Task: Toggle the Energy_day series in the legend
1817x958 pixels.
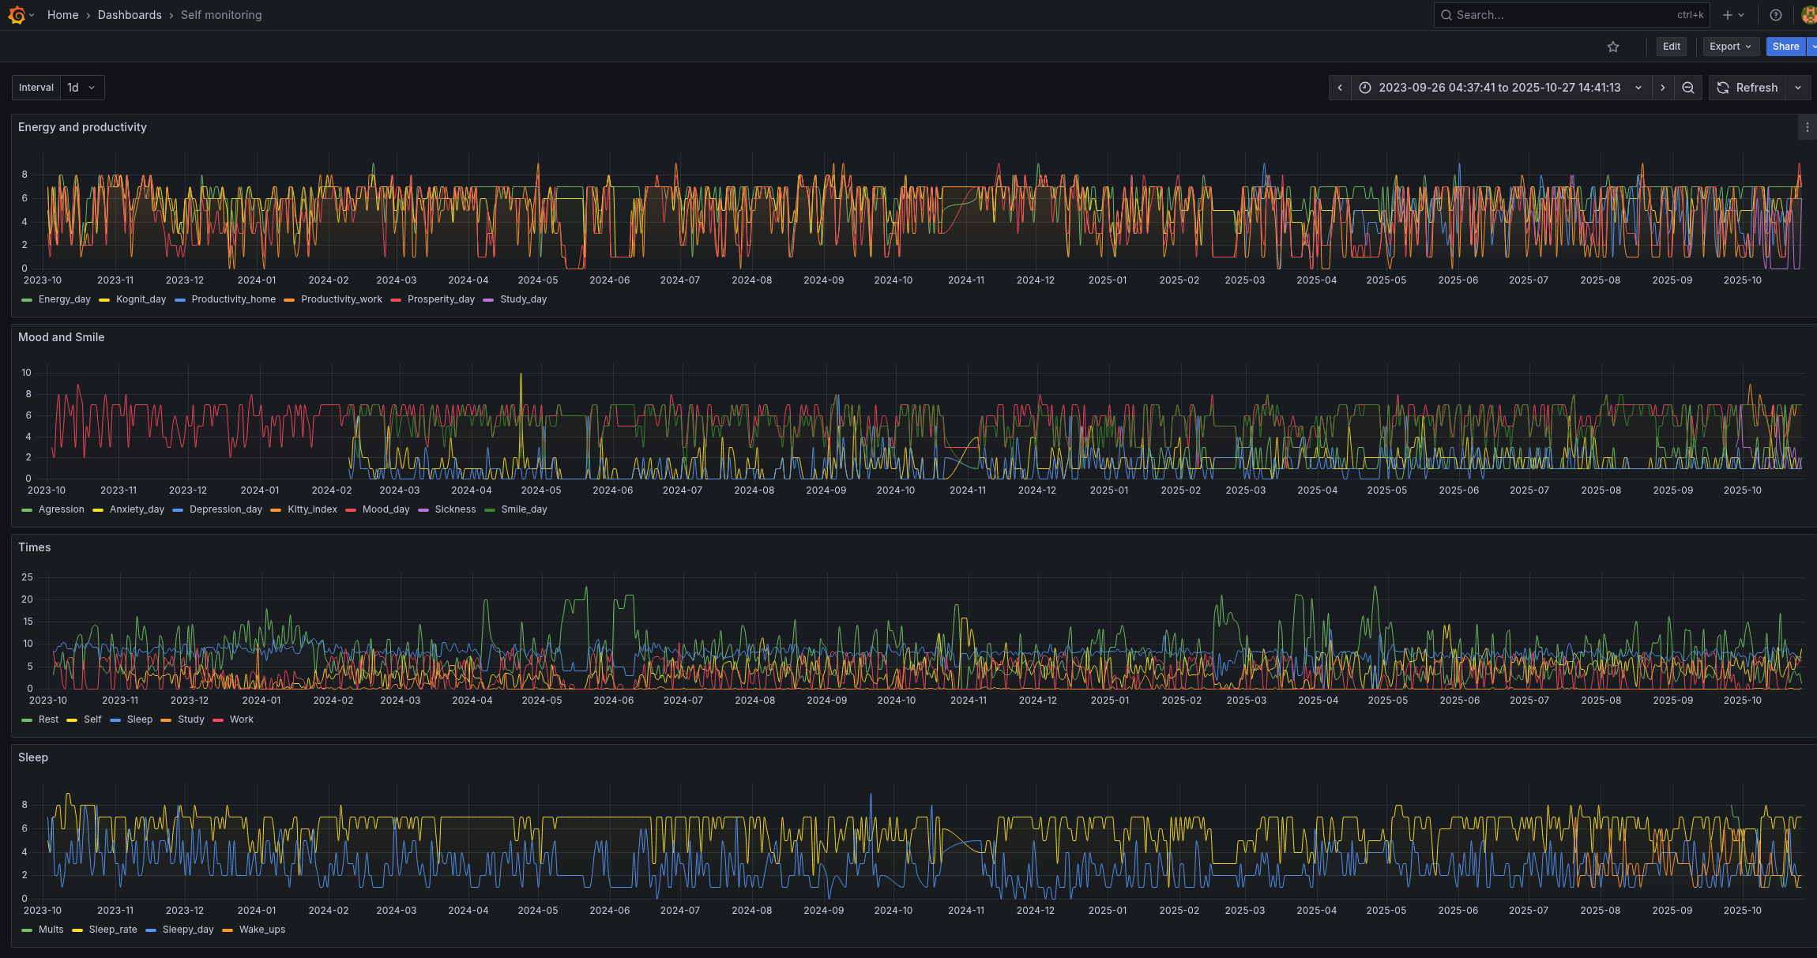Action: coord(63,299)
